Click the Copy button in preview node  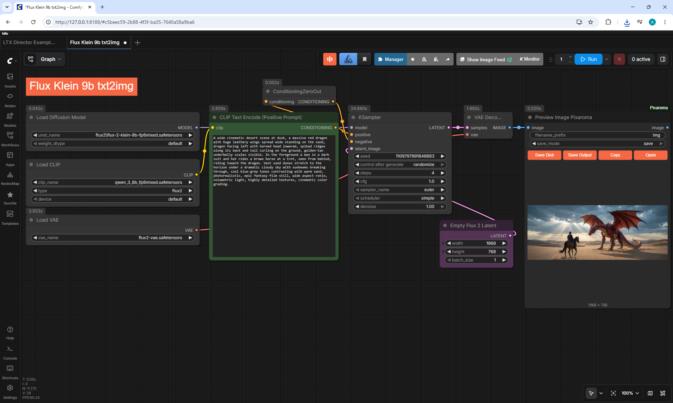tap(615, 155)
